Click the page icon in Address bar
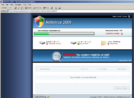The image size is (134, 98). click(x=8, y=11)
